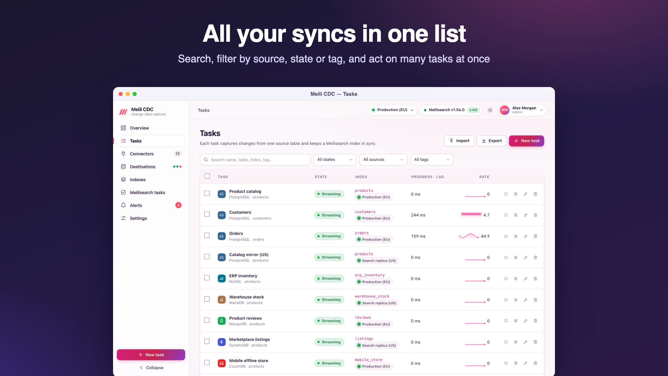668x376 pixels.
Task: Click the Import button
Action: click(459, 141)
